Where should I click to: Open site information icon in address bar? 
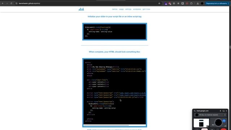point(17,3)
